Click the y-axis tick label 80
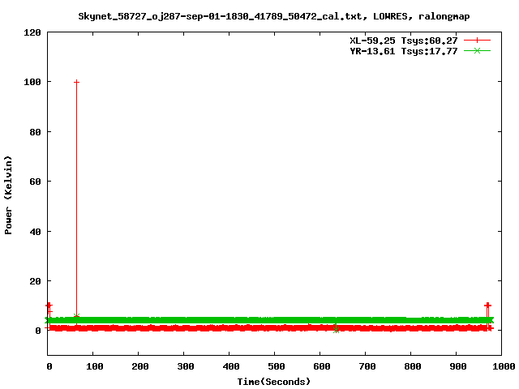This screenshot has height=389, width=519. 35,132
